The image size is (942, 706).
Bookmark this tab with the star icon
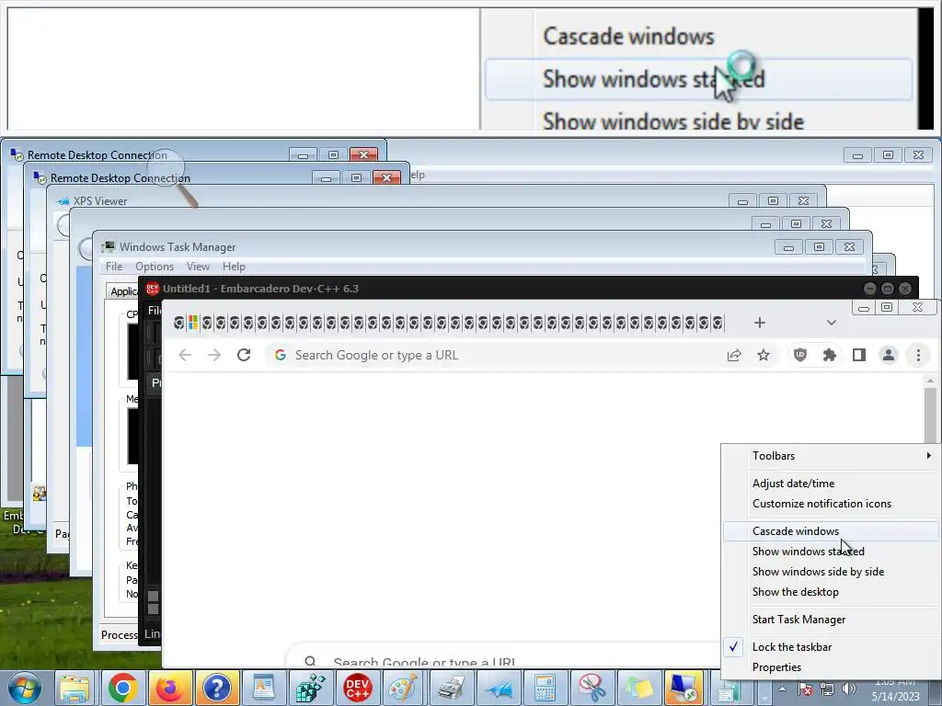763,356
